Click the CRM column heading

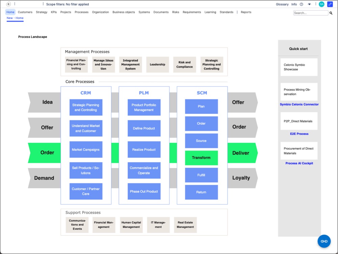85,93
